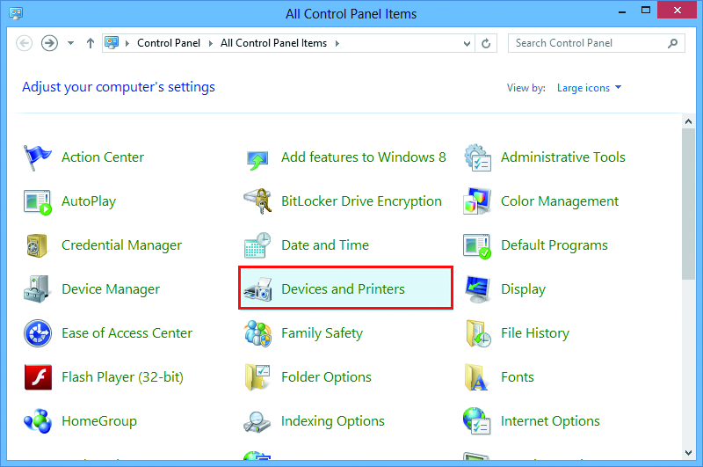Open the HomeGroup link
Viewport: 703px width, 467px height.
click(99, 421)
